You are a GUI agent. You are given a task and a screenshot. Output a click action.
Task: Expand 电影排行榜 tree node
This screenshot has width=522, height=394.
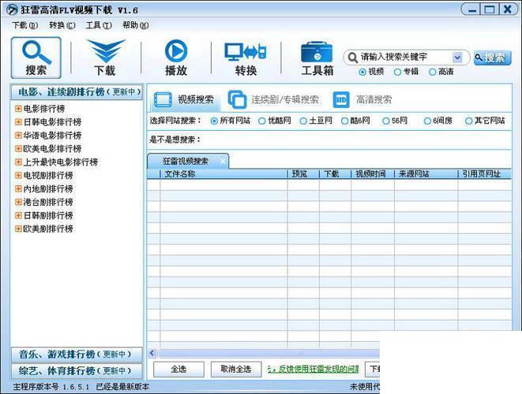pos(18,109)
